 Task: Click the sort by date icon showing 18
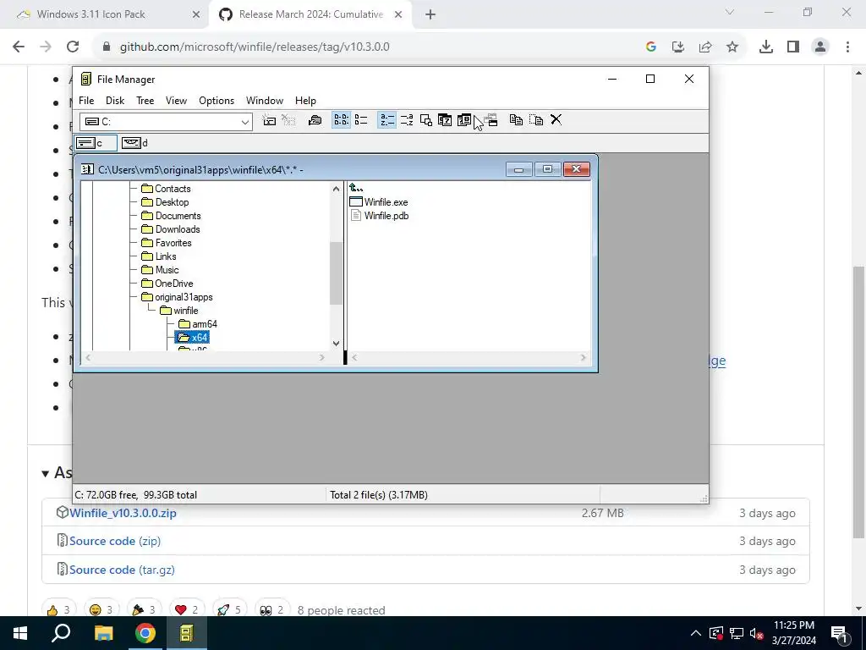click(464, 120)
